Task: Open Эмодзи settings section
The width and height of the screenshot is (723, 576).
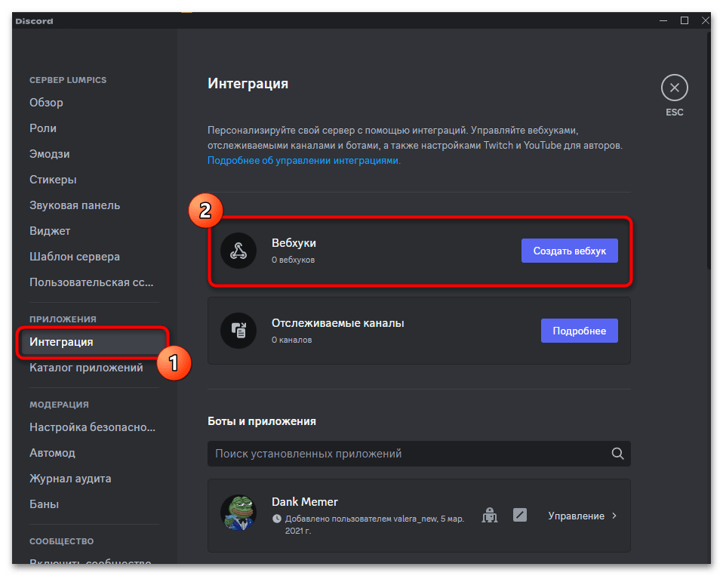Action: pos(49,154)
